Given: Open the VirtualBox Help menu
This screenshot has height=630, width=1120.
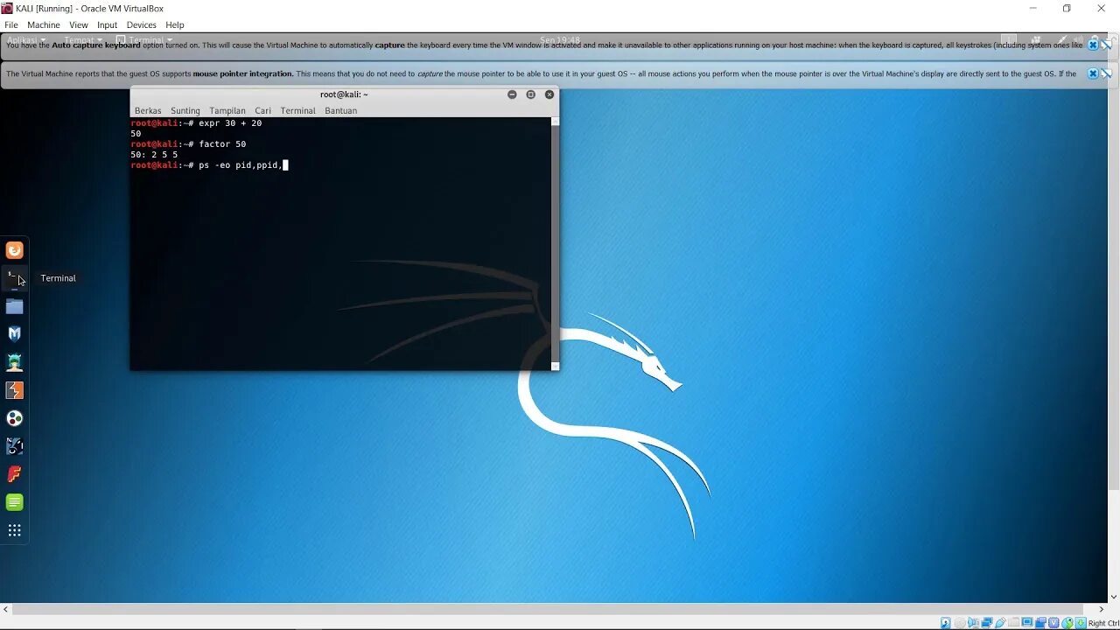Looking at the screenshot, I should click(175, 24).
